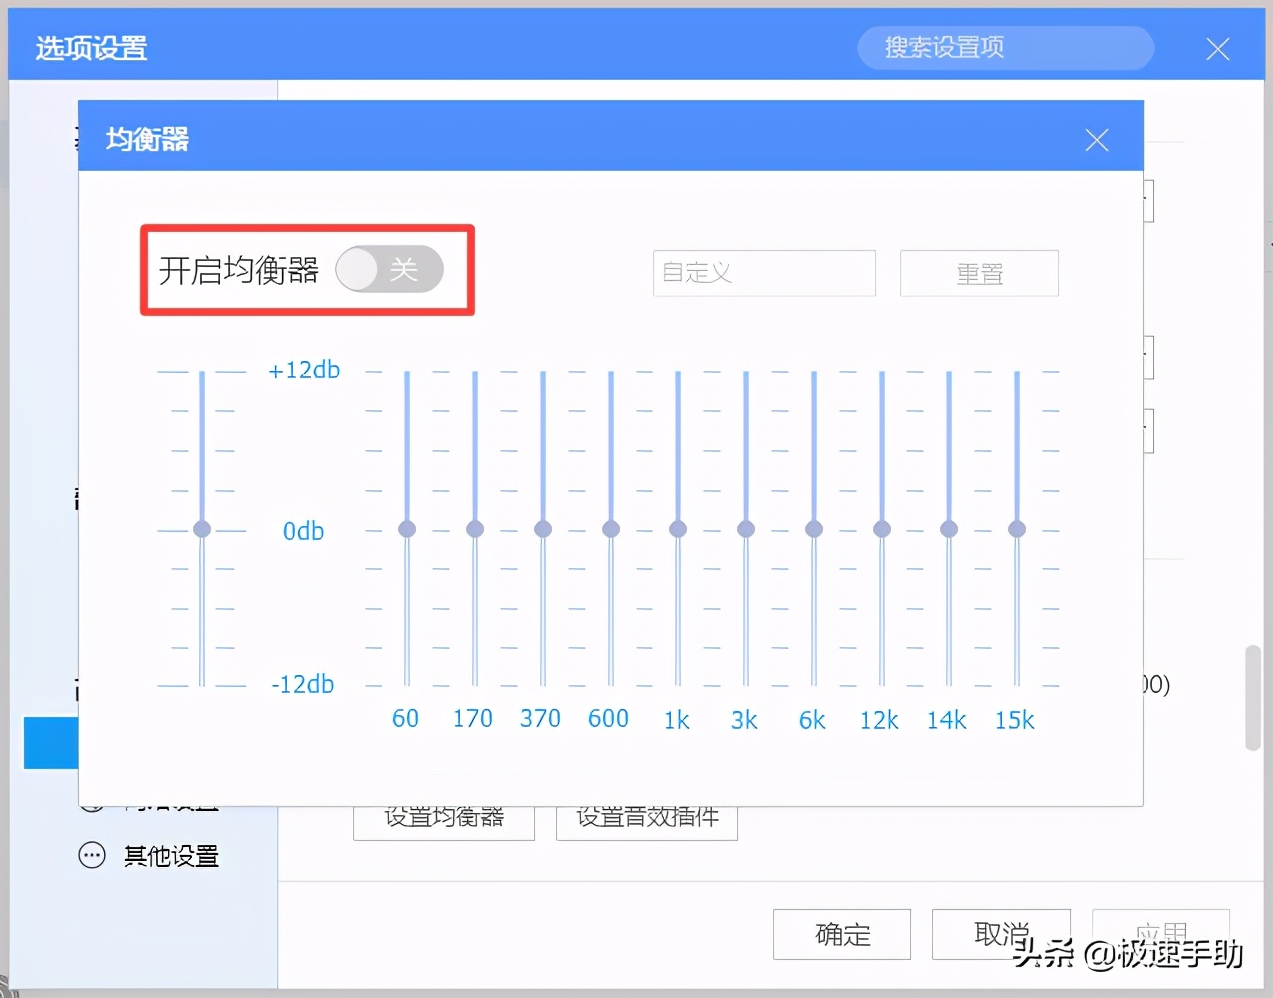1273x998 pixels.
Task: Select the highlighted blue sidebar category
Action: coord(51,743)
